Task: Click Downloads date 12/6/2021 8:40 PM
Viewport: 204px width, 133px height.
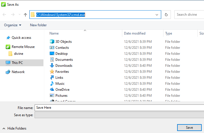Action: tap(138, 66)
